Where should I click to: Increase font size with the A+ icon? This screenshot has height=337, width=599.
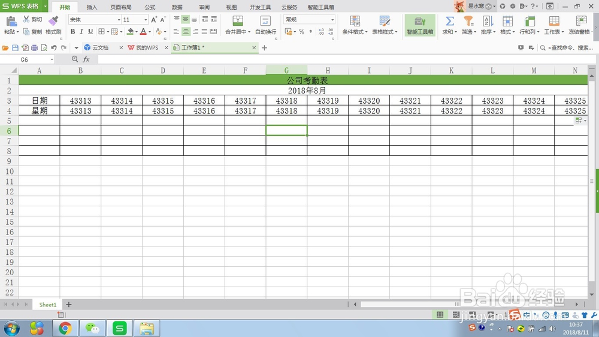154,20
